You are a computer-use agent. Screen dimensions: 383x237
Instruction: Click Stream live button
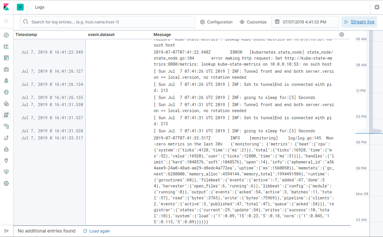coord(359,22)
